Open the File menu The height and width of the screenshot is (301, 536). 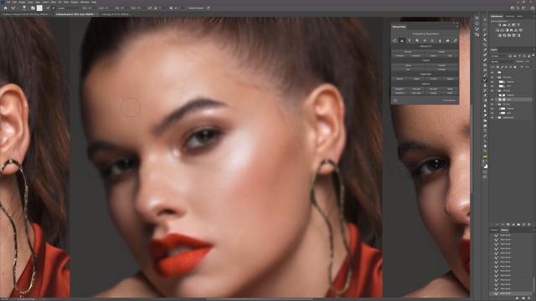point(8,2)
